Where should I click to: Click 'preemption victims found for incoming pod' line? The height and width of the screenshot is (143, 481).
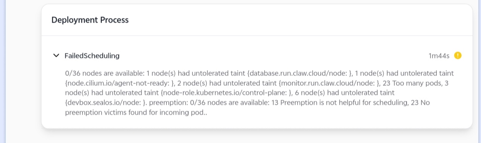[x=136, y=113]
